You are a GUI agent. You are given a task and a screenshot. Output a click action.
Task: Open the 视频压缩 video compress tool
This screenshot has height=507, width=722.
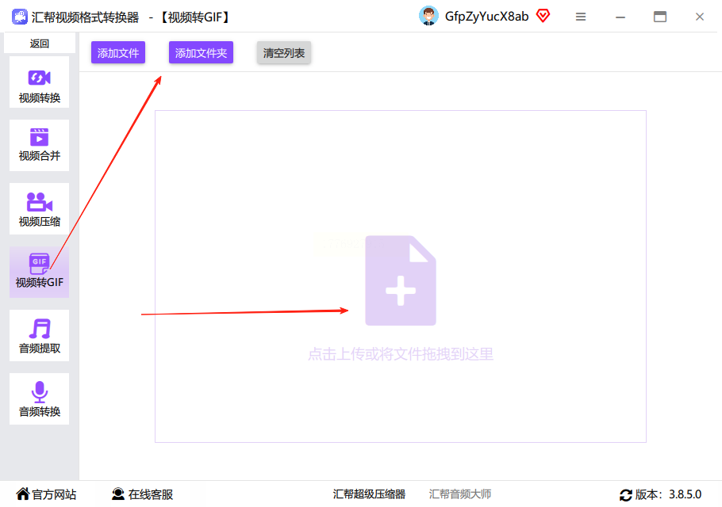(x=39, y=209)
